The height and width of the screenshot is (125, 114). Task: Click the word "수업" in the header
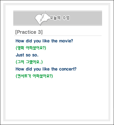pyautogui.click(x=66, y=18)
